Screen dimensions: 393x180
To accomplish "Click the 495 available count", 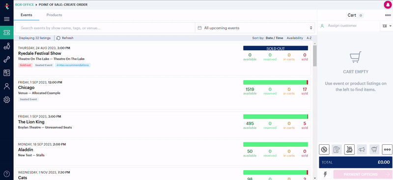I will point(250,124).
